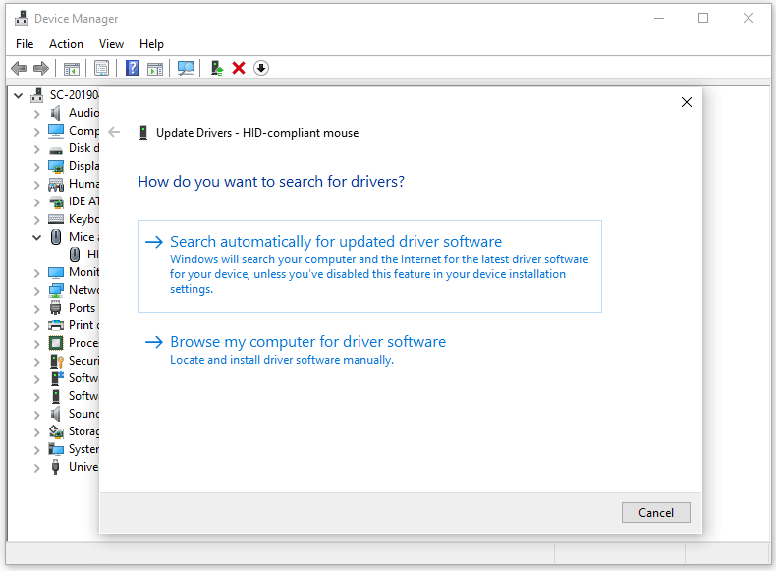This screenshot has width=776, height=571.
Task: Click Show/Hide Console Tree toolbar icon
Action: click(72, 69)
